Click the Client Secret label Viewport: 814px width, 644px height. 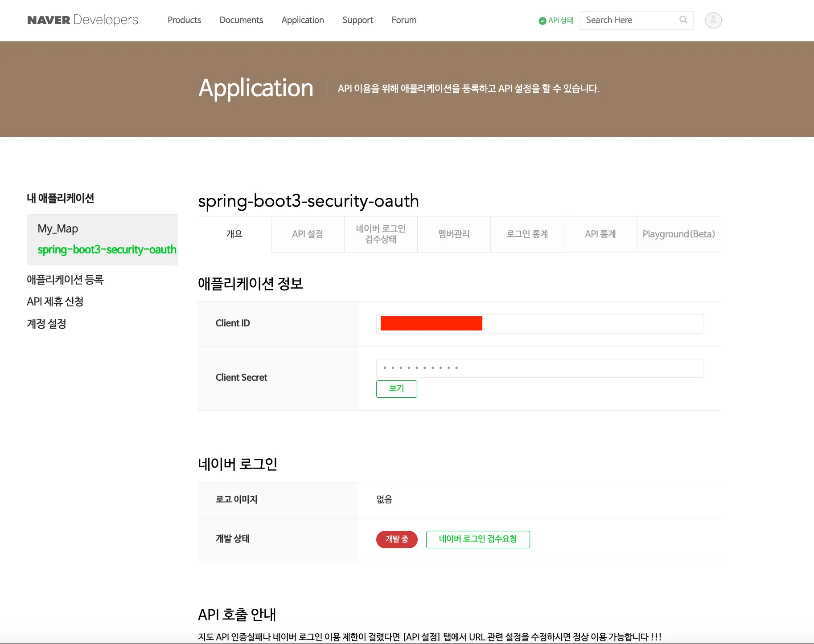coord(241,377)
